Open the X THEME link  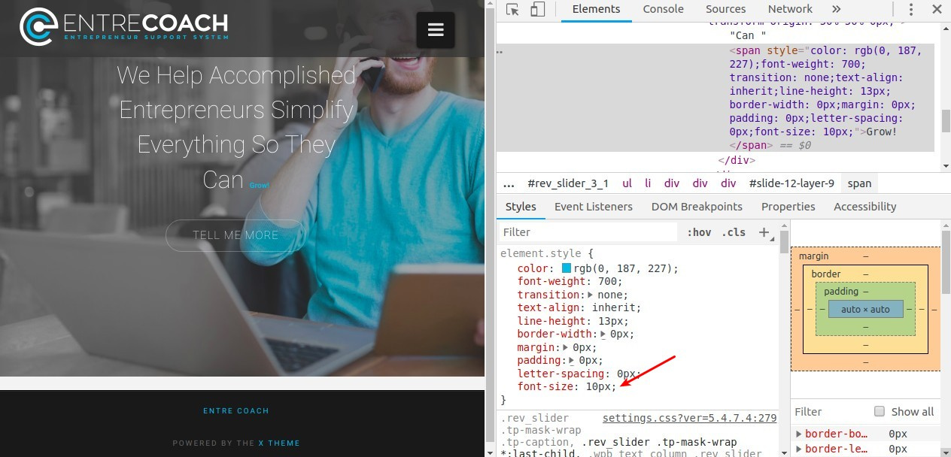(279, 443)
